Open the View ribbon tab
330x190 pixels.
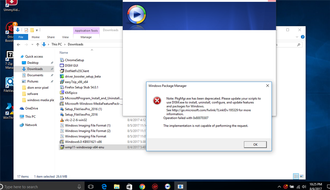(x=65, y=37)
